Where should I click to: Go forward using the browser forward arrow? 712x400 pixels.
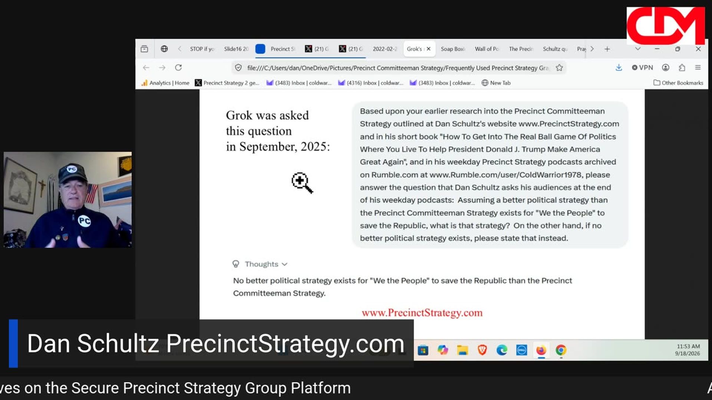coord(162,67)
